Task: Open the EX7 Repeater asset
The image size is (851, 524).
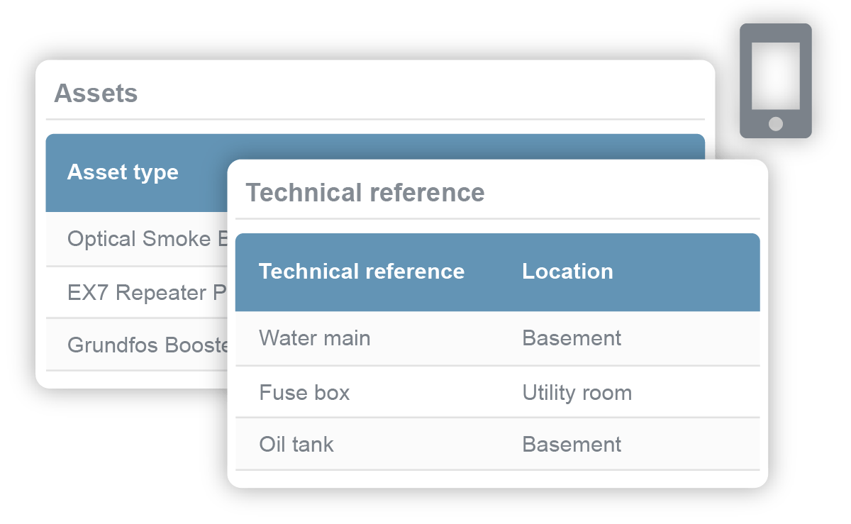Action: (131, 292)
